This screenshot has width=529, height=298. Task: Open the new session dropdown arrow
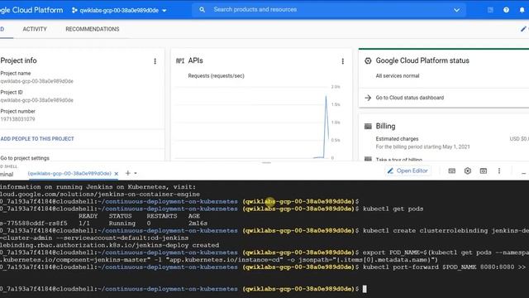point(136,173)
